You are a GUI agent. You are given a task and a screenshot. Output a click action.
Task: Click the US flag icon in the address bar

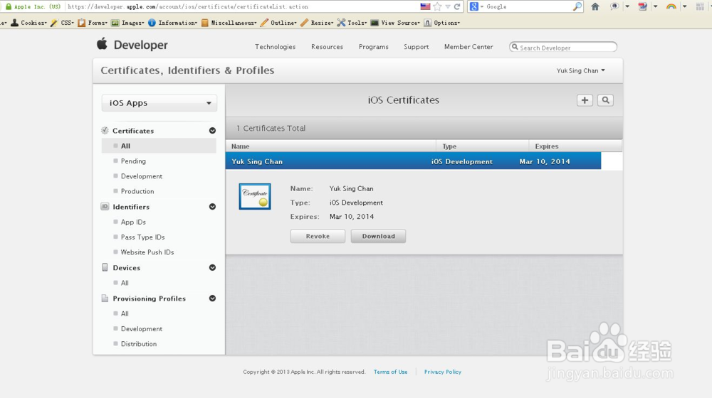(425, 6)
